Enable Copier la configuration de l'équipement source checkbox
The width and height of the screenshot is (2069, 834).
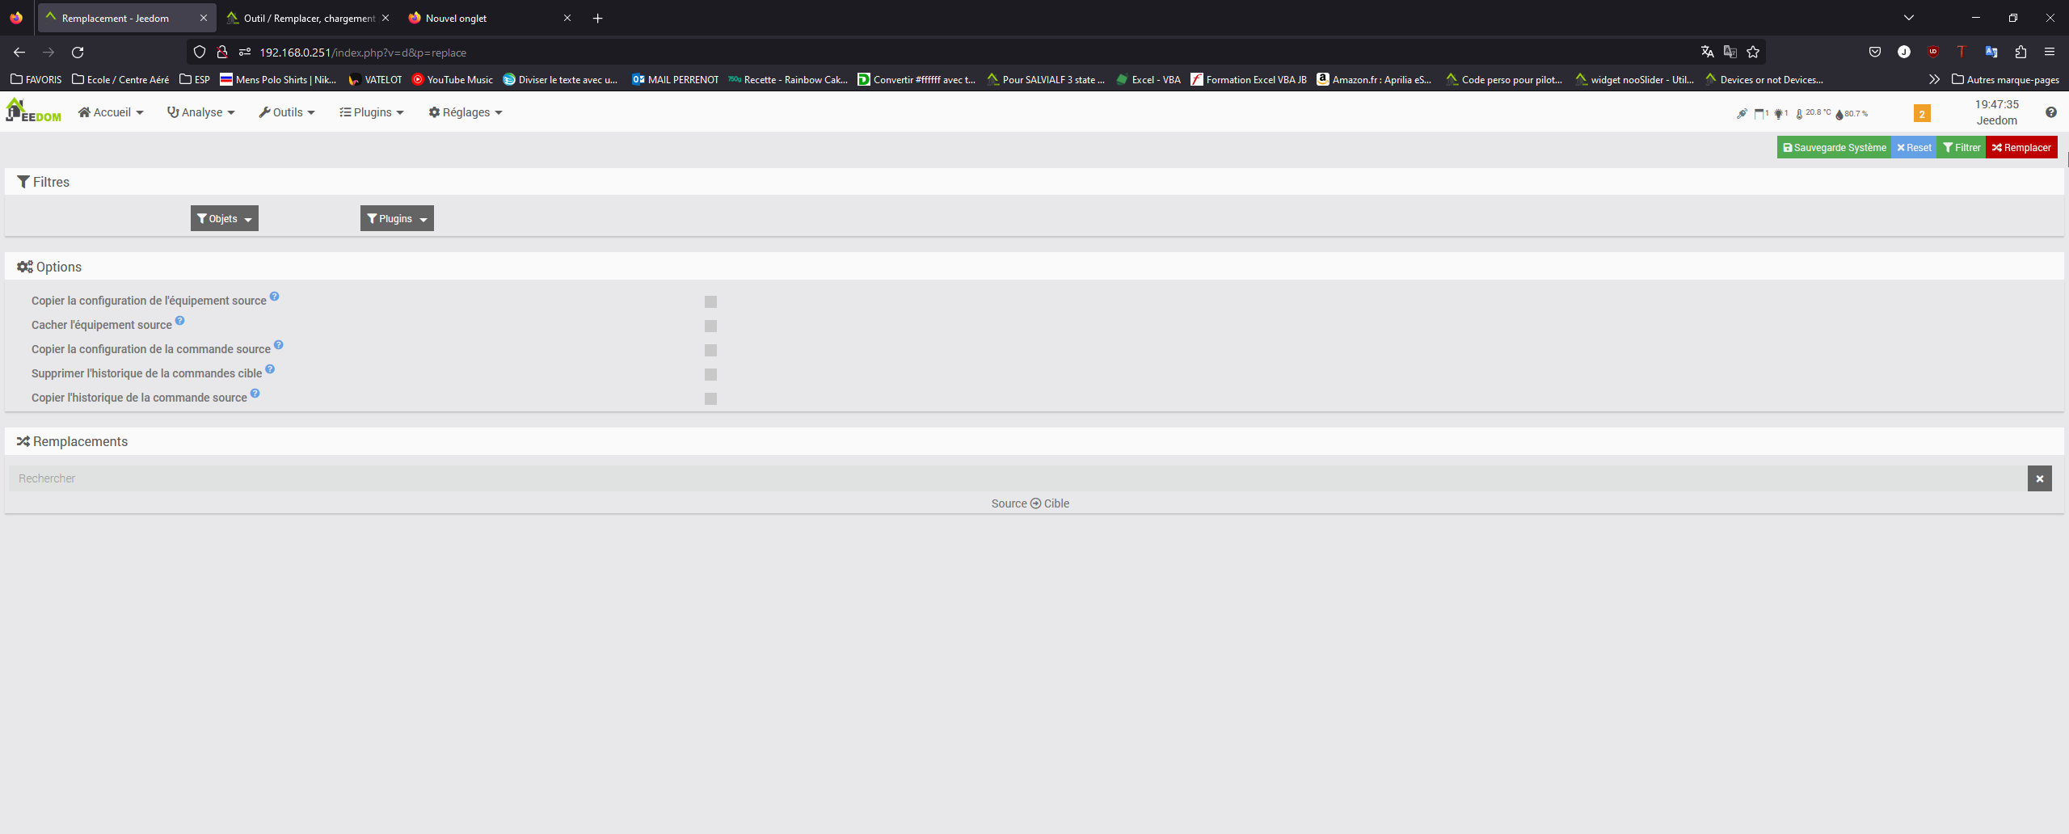tap(710, 301)
